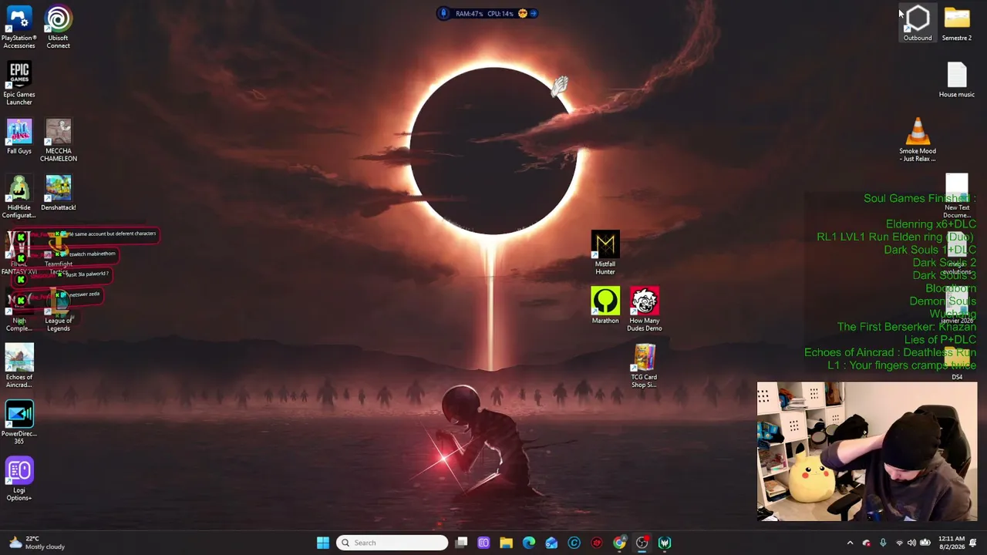Click the taskbar Search box
Viewport: 987px width, 555px height.
392,543
